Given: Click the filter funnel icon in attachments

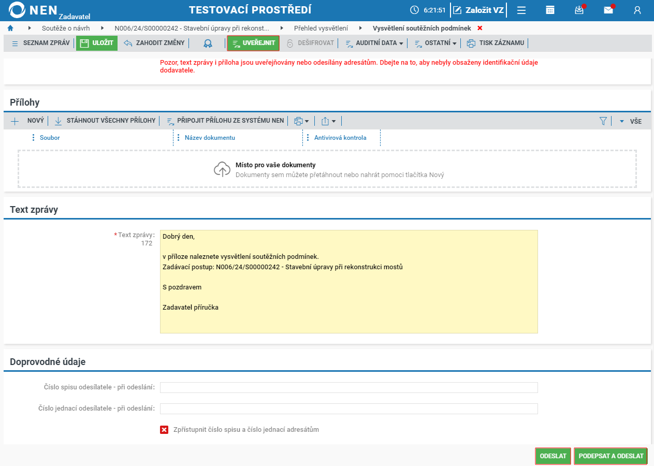Looking at the screenshot, I should click(603, 121).
